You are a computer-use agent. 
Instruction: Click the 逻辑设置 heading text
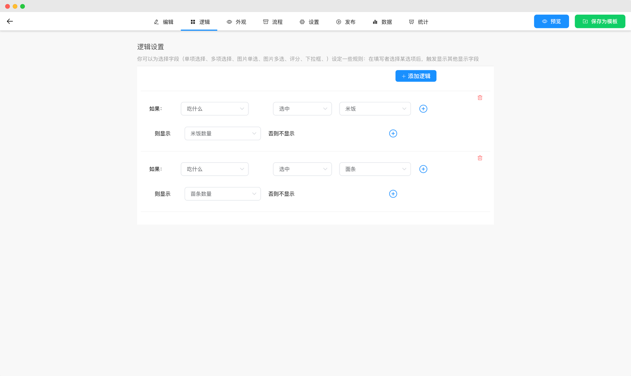[151, 47]
